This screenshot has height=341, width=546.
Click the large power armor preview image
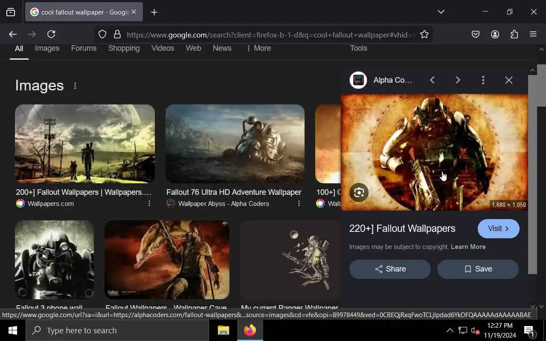[x=434, y=153]
